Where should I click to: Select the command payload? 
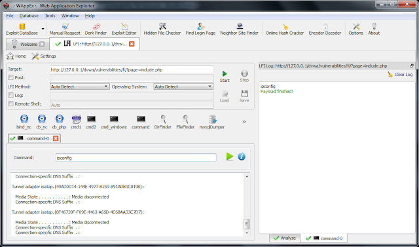pos(141,122)
